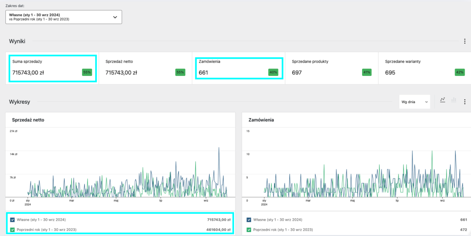
Task: Open the Zakres dat date range dropdown
Action: 64,17
